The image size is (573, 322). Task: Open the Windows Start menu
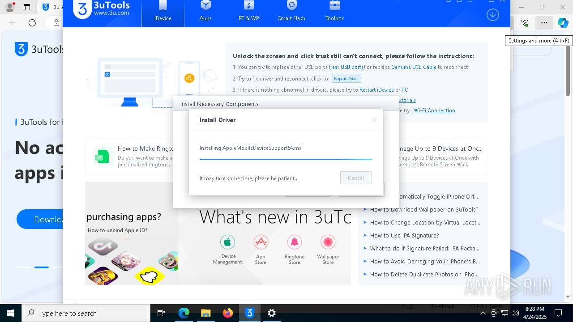[x=10, y=313]
